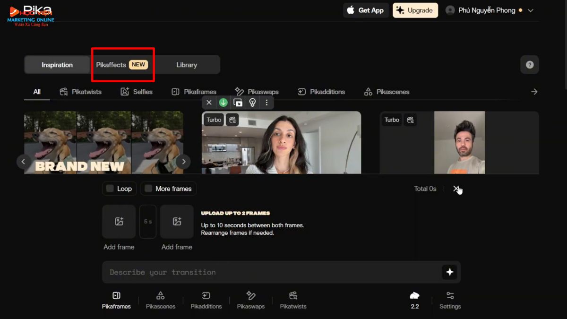Open the 2.2 model selector
This screenshot has height=319, width=567.
[x=414, y=301]
